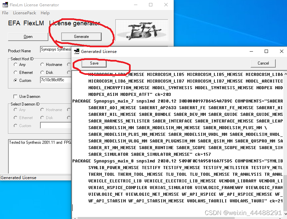Click the horizontal scrollbar of license text
The image size is (287, 219).
[156, 218]
